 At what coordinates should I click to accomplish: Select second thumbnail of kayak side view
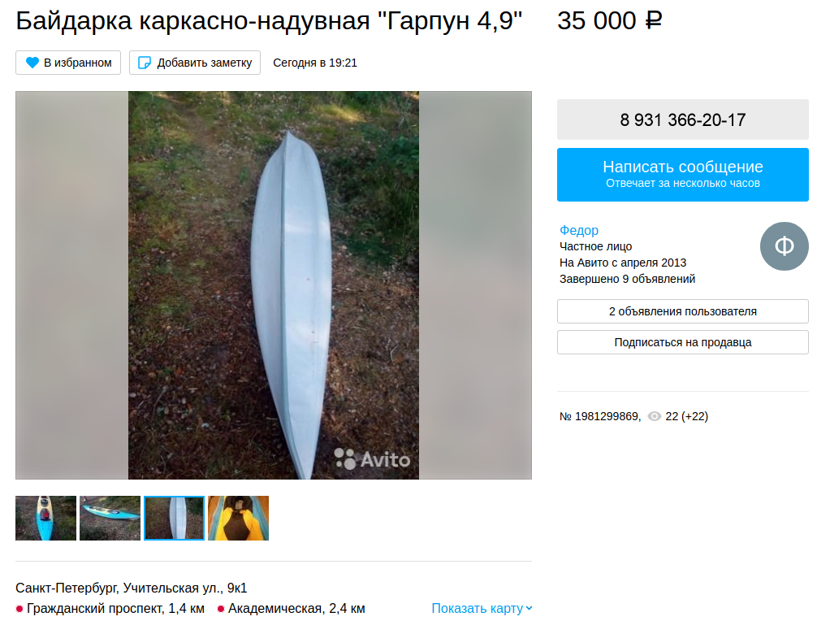click(x=110, y=518)
